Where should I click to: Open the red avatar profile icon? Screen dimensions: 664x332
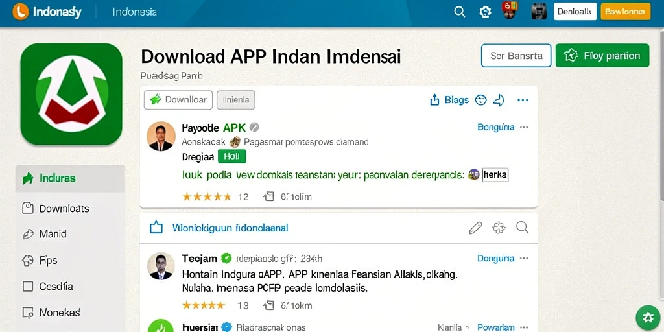tap(510, 10)
